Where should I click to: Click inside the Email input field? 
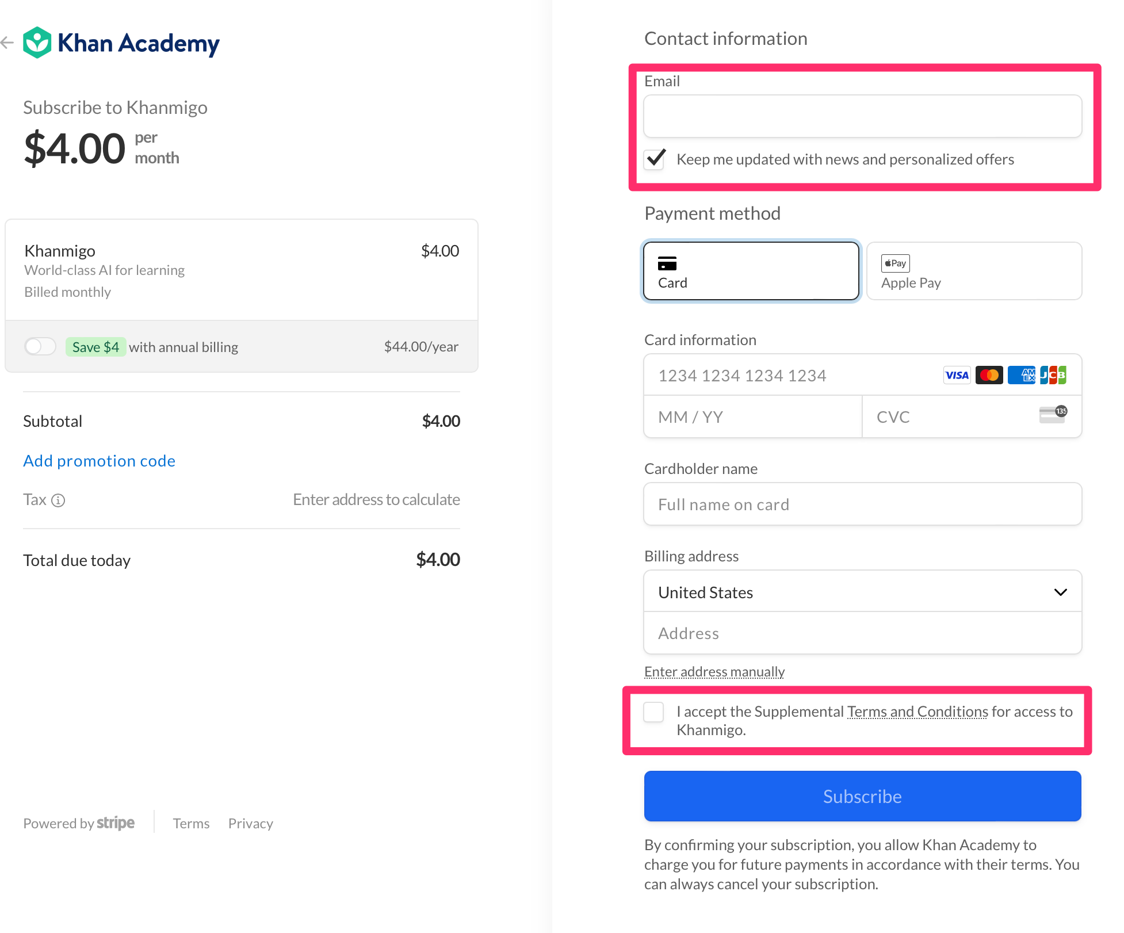click(862, 116)
